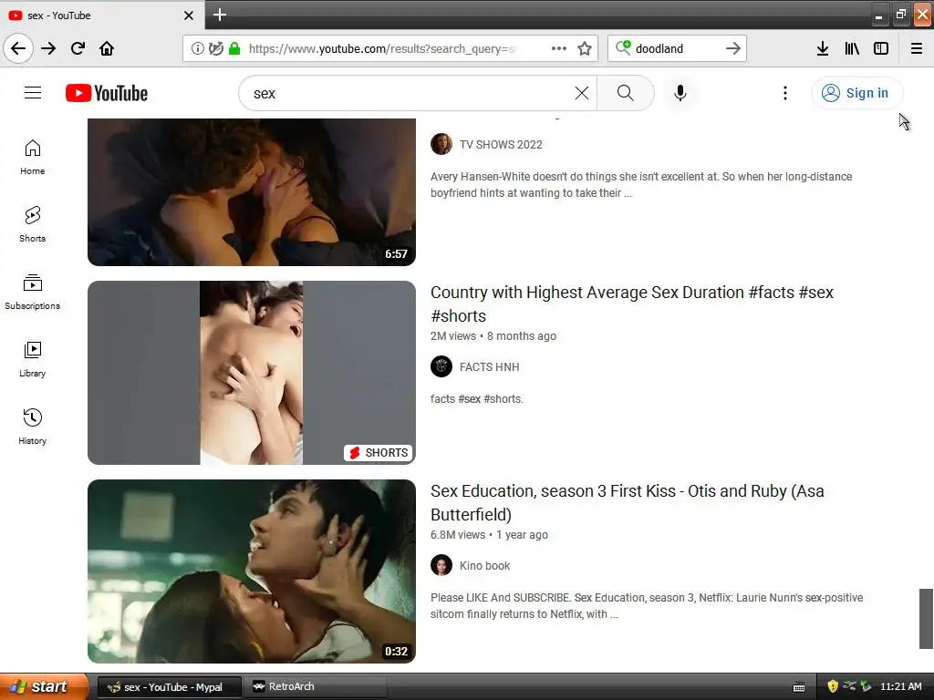934x700 pixels.
Task: Go back to previous page
Action: pyautogui.click(x=18, y=48)
